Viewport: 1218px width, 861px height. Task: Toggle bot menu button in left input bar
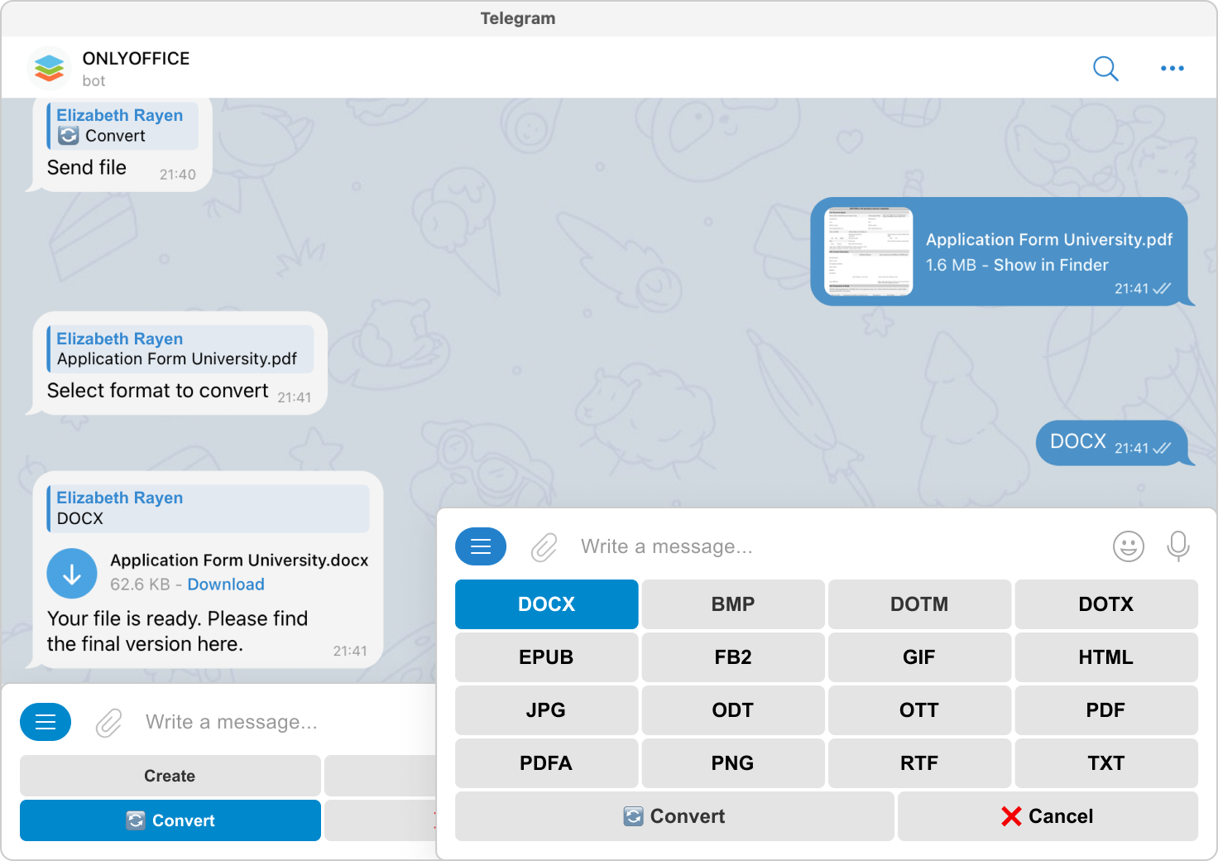click(x=46, y=722)
